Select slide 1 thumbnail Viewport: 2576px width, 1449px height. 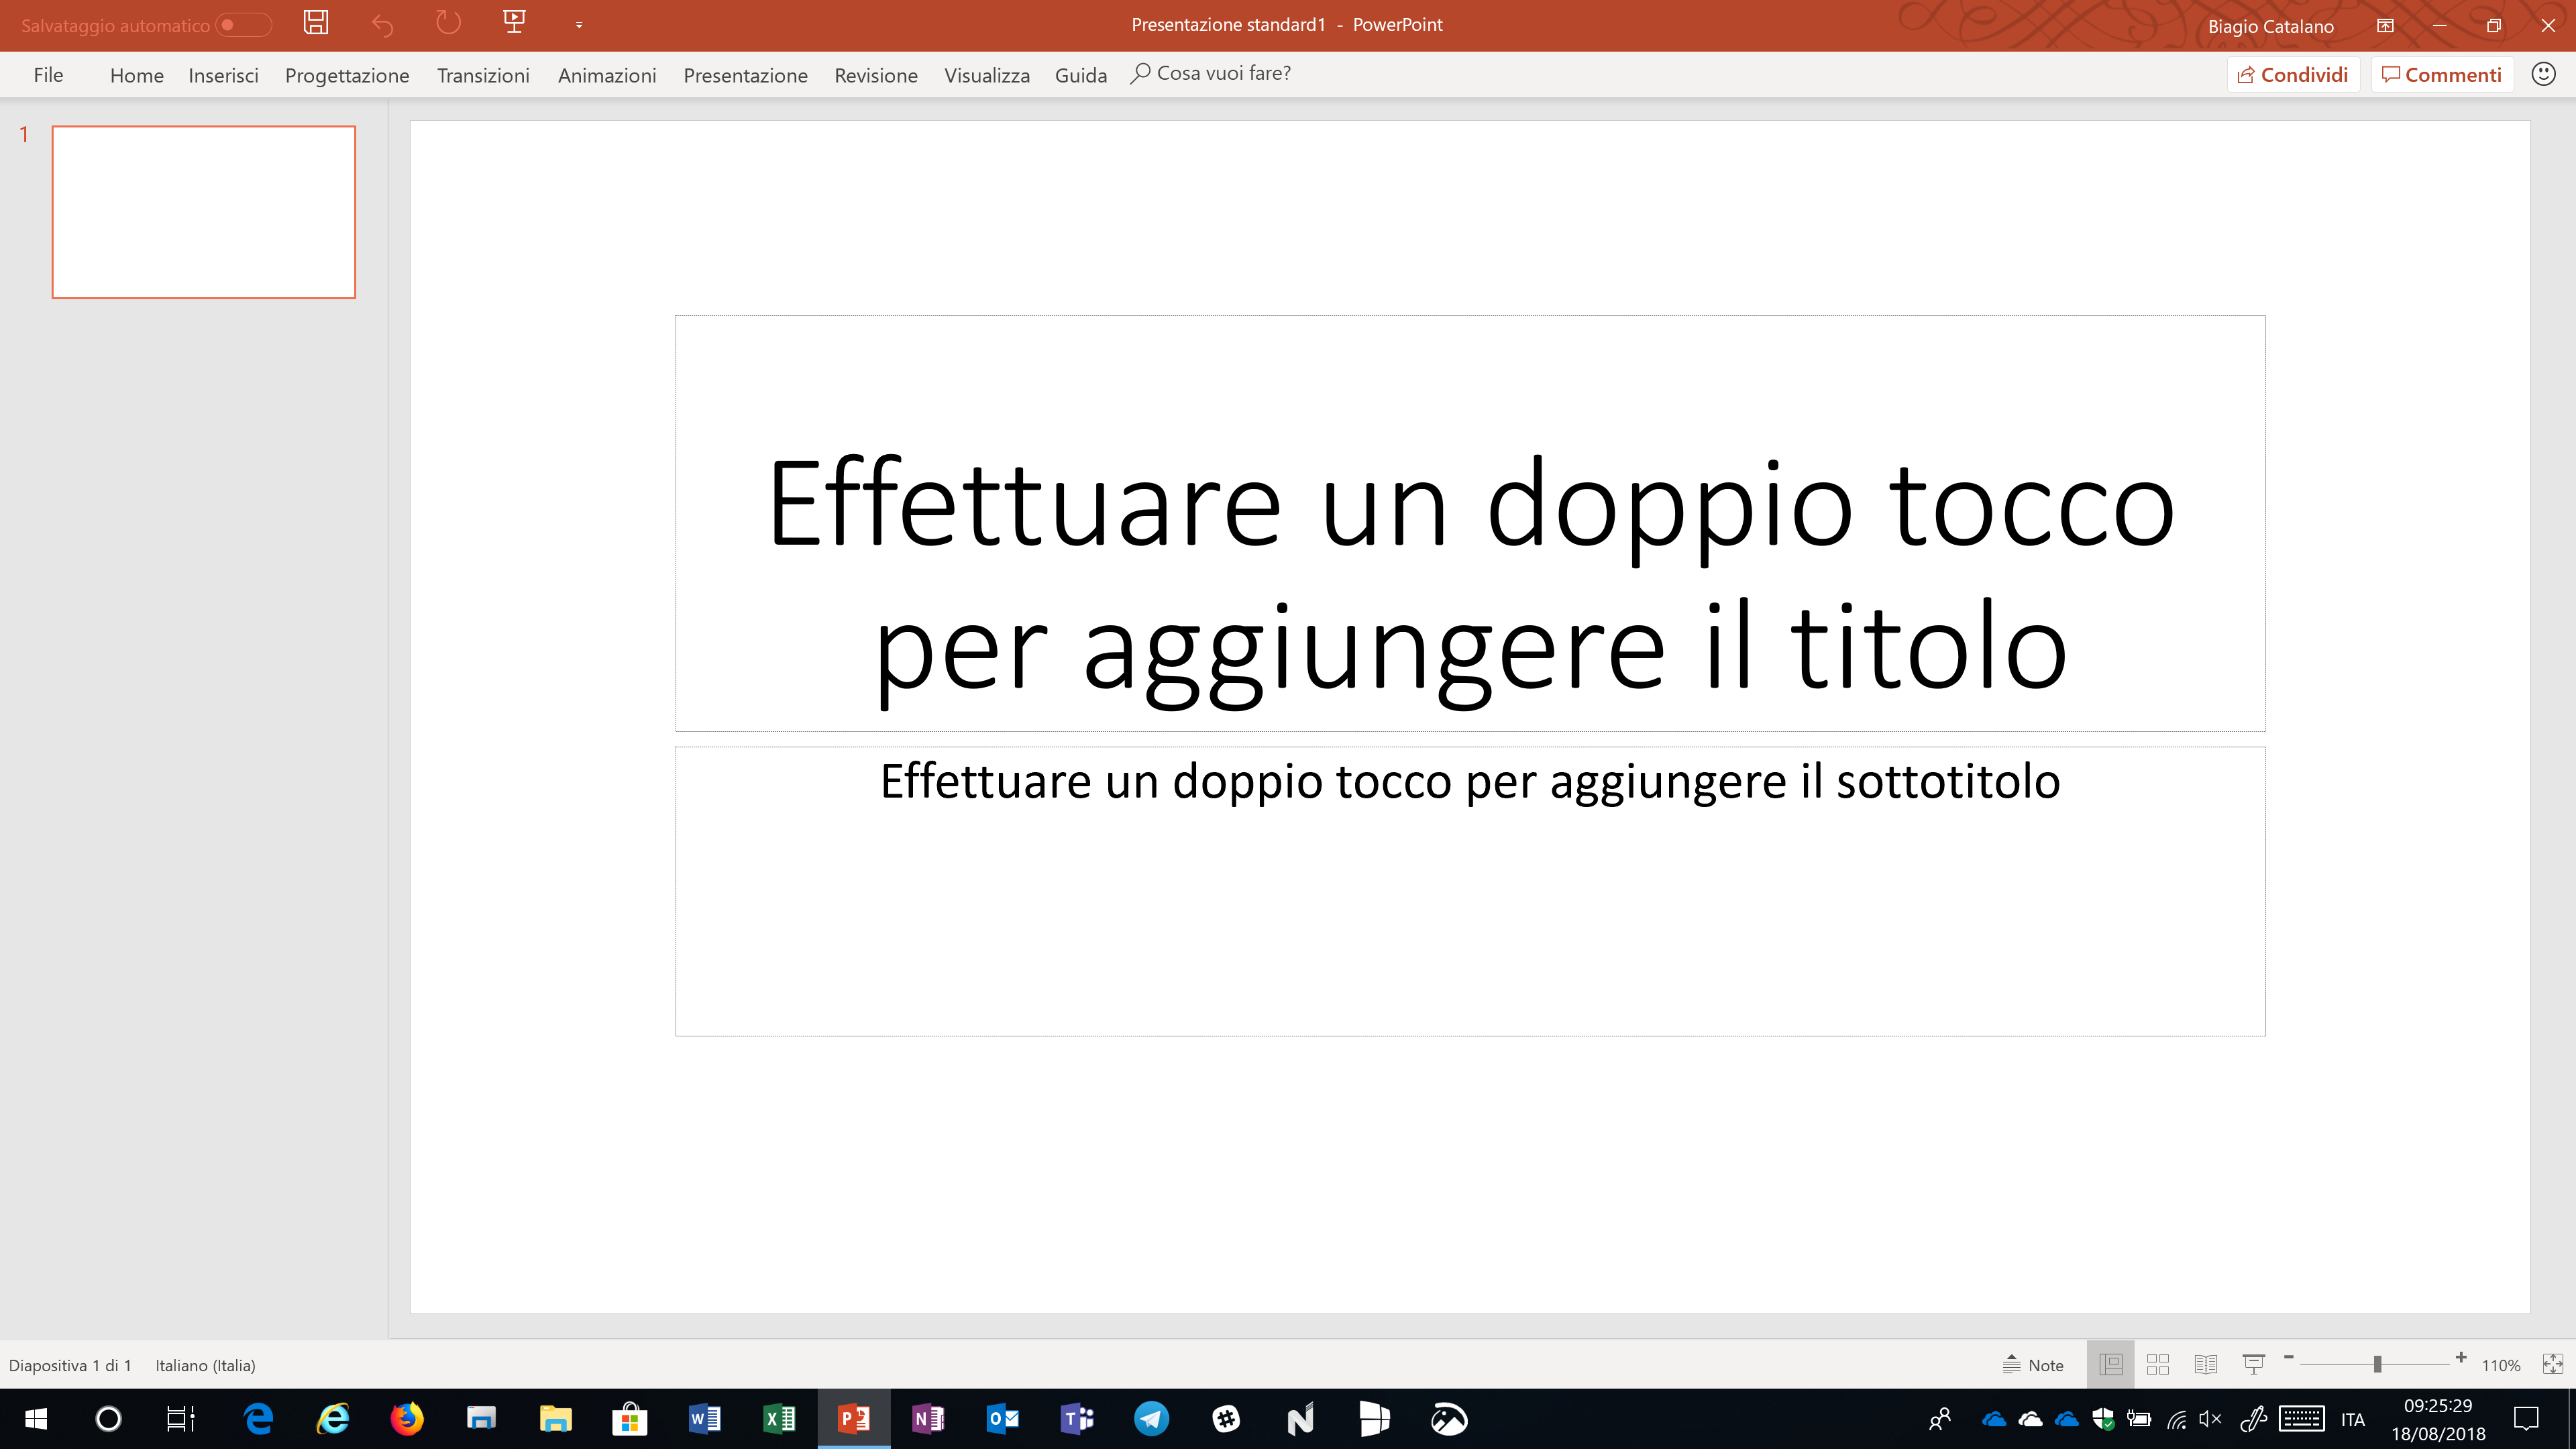point(204,212)
